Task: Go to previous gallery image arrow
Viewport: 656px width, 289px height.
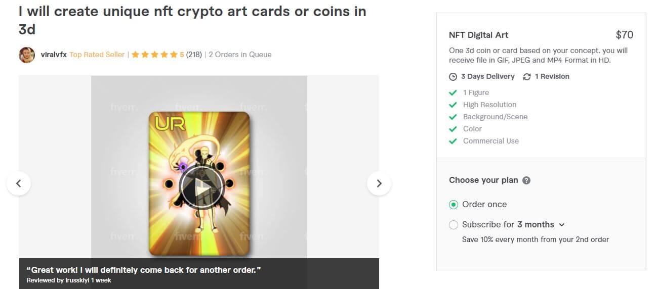Action: pyautogui.click(x=19, y=183)
